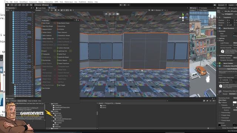This screenshot has width=237, height=133.
Task: Select the Rotate tool in the toolbar
Action: (x=16, y=5)
